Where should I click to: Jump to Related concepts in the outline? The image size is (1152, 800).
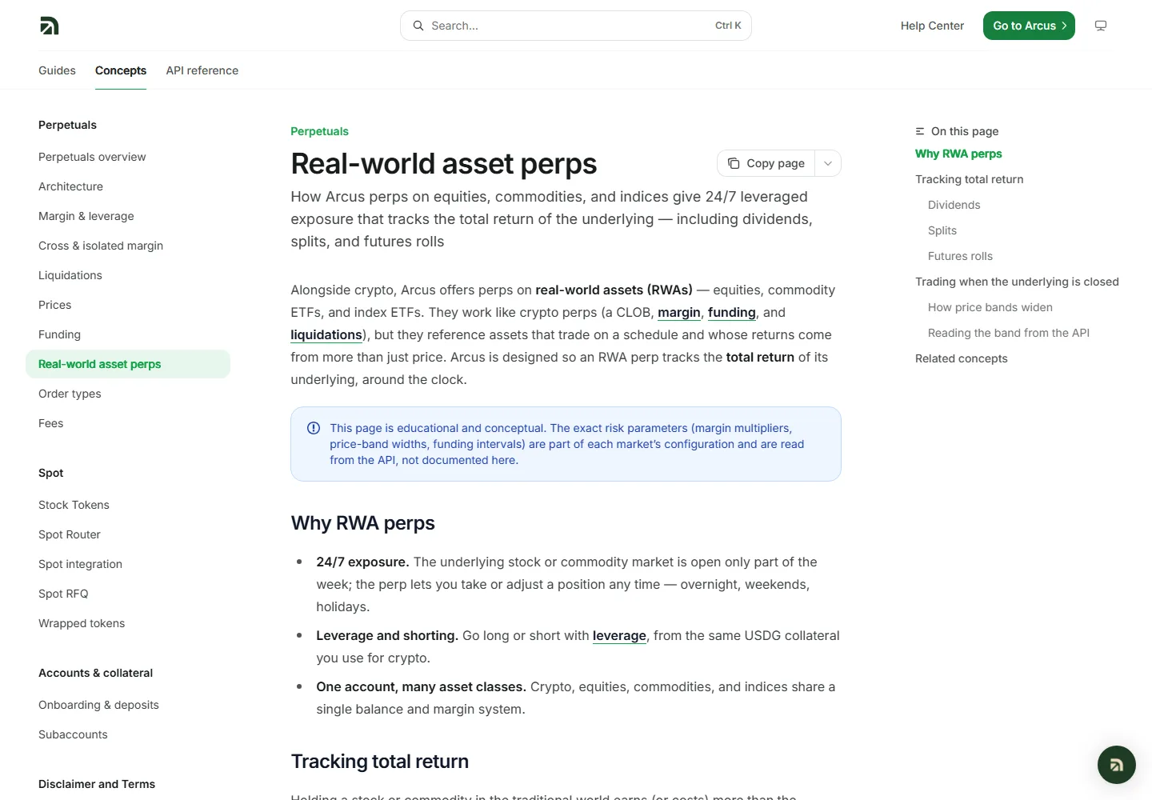click(962, 358)
